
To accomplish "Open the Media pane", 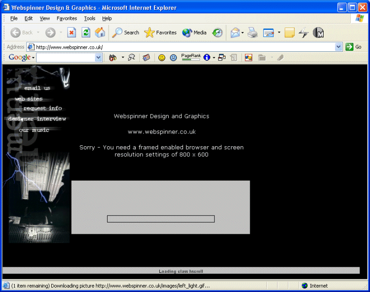I will click(x=194, y=32).
